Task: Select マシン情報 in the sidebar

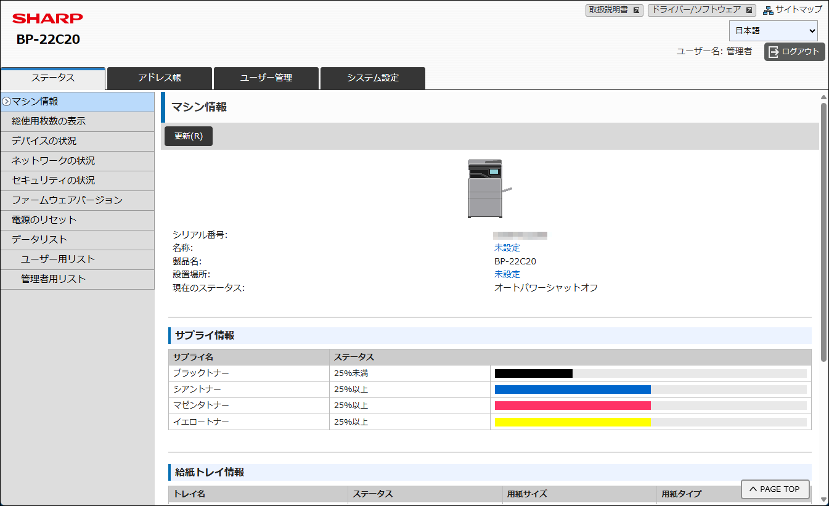Action: click(77, 102)
